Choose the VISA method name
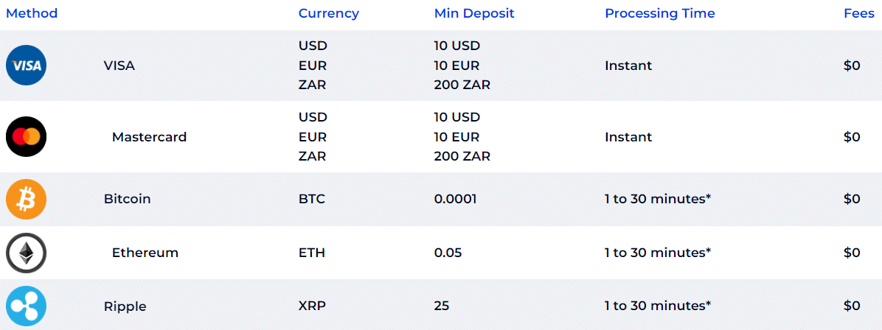This screenshot has width=882, height=330. (x=119, y=66)
